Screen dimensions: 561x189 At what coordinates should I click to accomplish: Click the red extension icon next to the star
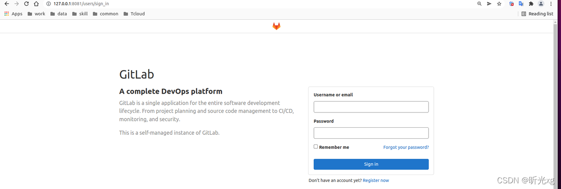tap(511, 3)
